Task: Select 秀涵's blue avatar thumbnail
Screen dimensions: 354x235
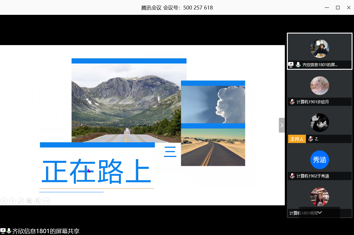Action: click(320, 160)
